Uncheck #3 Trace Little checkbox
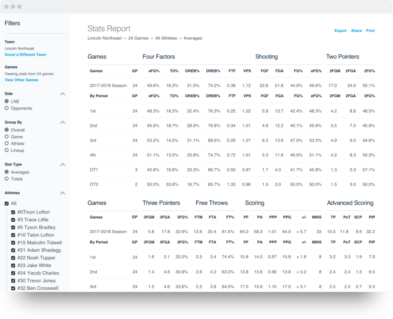Image resolution: width=393 pixels, height=319 pixels. pos(13,220)
